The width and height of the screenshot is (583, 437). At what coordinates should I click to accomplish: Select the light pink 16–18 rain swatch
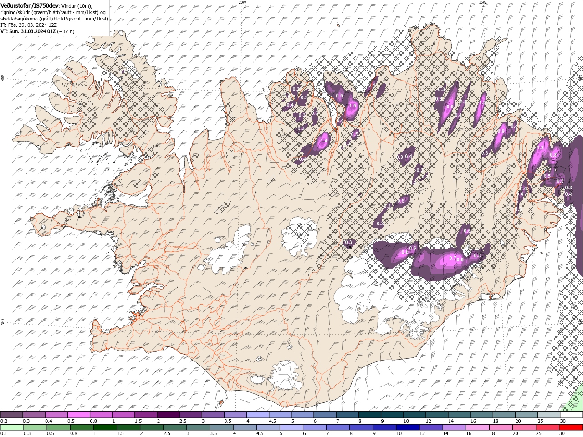click(477, 427)
